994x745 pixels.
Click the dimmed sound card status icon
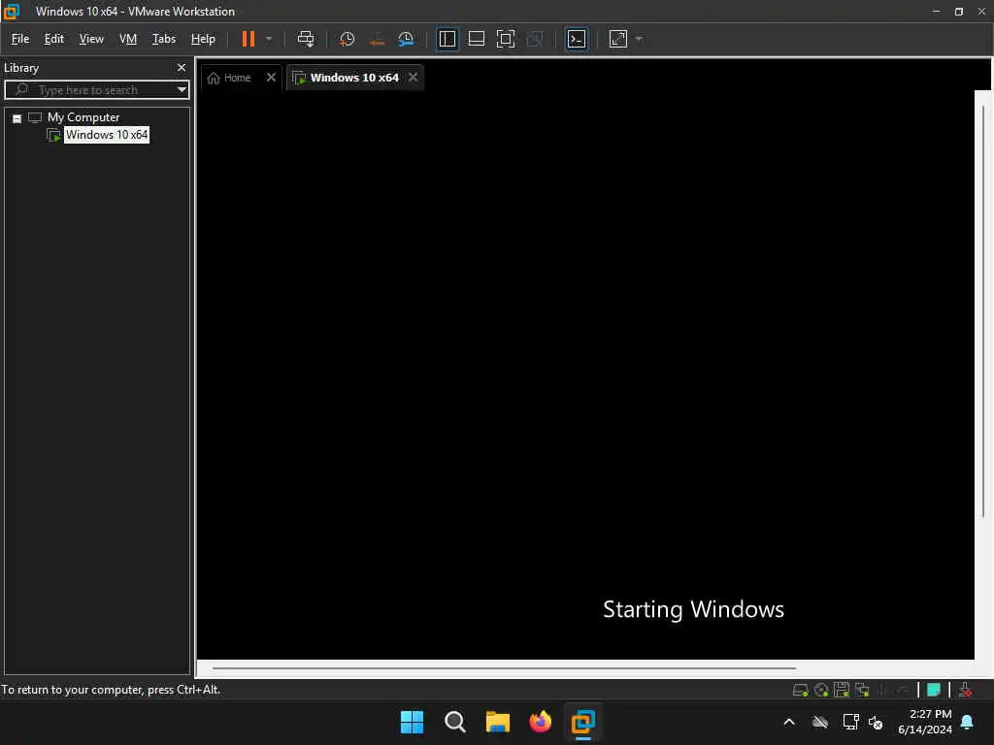click(903, 690)
